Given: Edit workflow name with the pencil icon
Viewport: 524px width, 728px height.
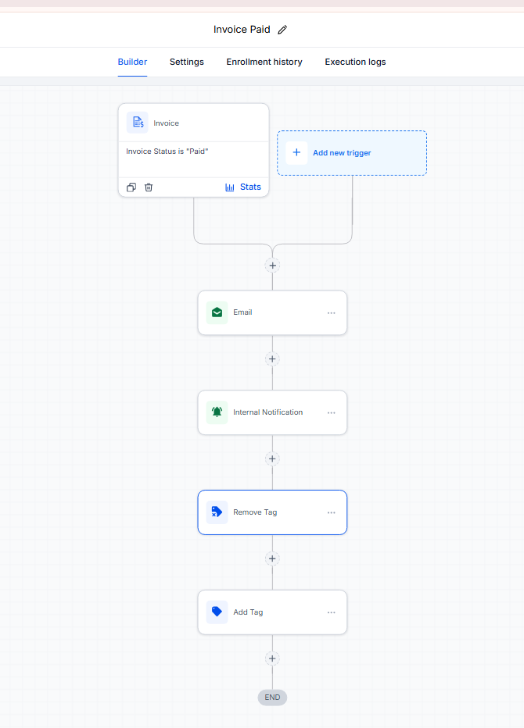Looking at the screenshot, I should pyautogui.click(x=282, y=30).
